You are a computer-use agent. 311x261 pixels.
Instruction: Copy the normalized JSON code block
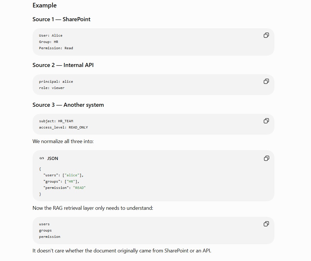[266, 158]
